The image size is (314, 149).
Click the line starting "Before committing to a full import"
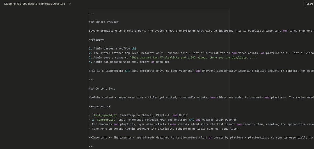pyautogui.click(x=201, y=31)
